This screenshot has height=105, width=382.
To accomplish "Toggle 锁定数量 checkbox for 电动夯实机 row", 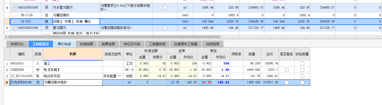I will tap(302, 76).
